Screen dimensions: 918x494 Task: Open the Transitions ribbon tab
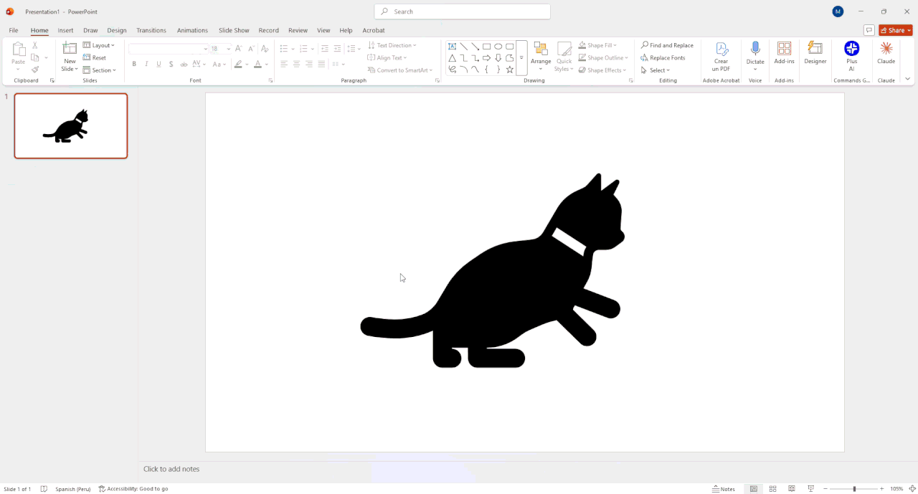tap(151, 30)
